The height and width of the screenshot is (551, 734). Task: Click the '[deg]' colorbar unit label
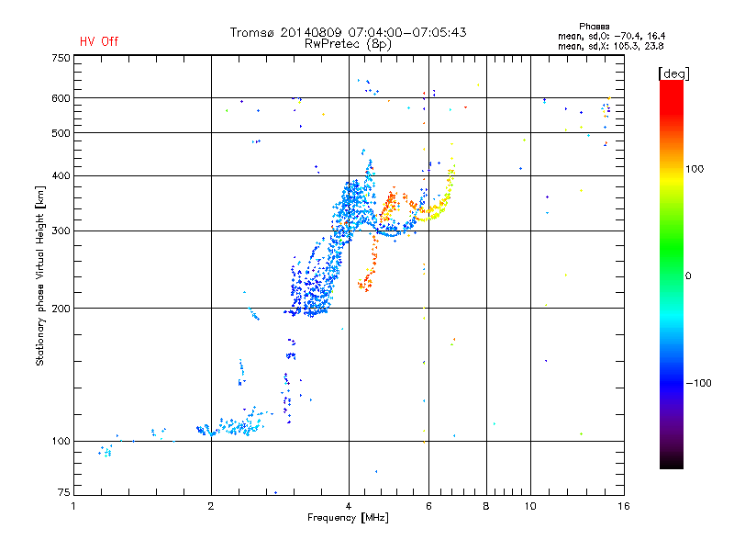coord(673,74)
